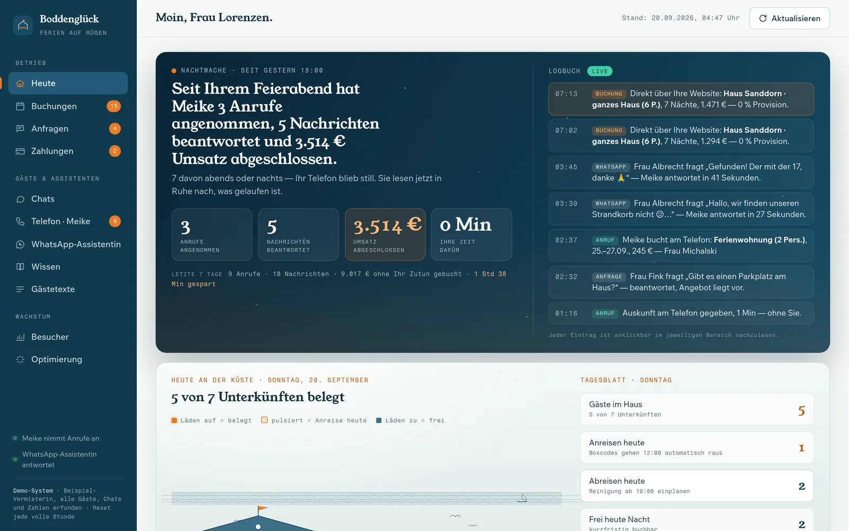Click the text lines icon beside Gästetexte

click(x=20, y=289)
